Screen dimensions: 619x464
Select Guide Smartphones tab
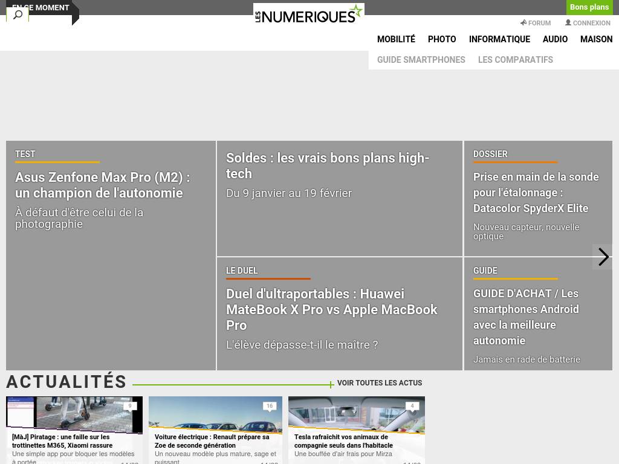click(421, 60)
